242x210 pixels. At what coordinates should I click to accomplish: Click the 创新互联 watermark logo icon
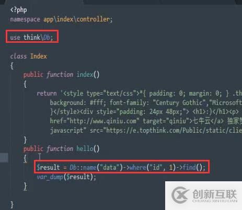click(180, 195)
